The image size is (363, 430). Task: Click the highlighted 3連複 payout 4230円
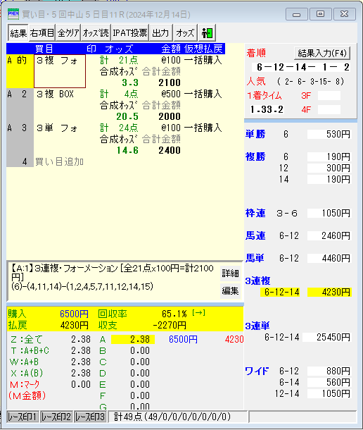329,292
